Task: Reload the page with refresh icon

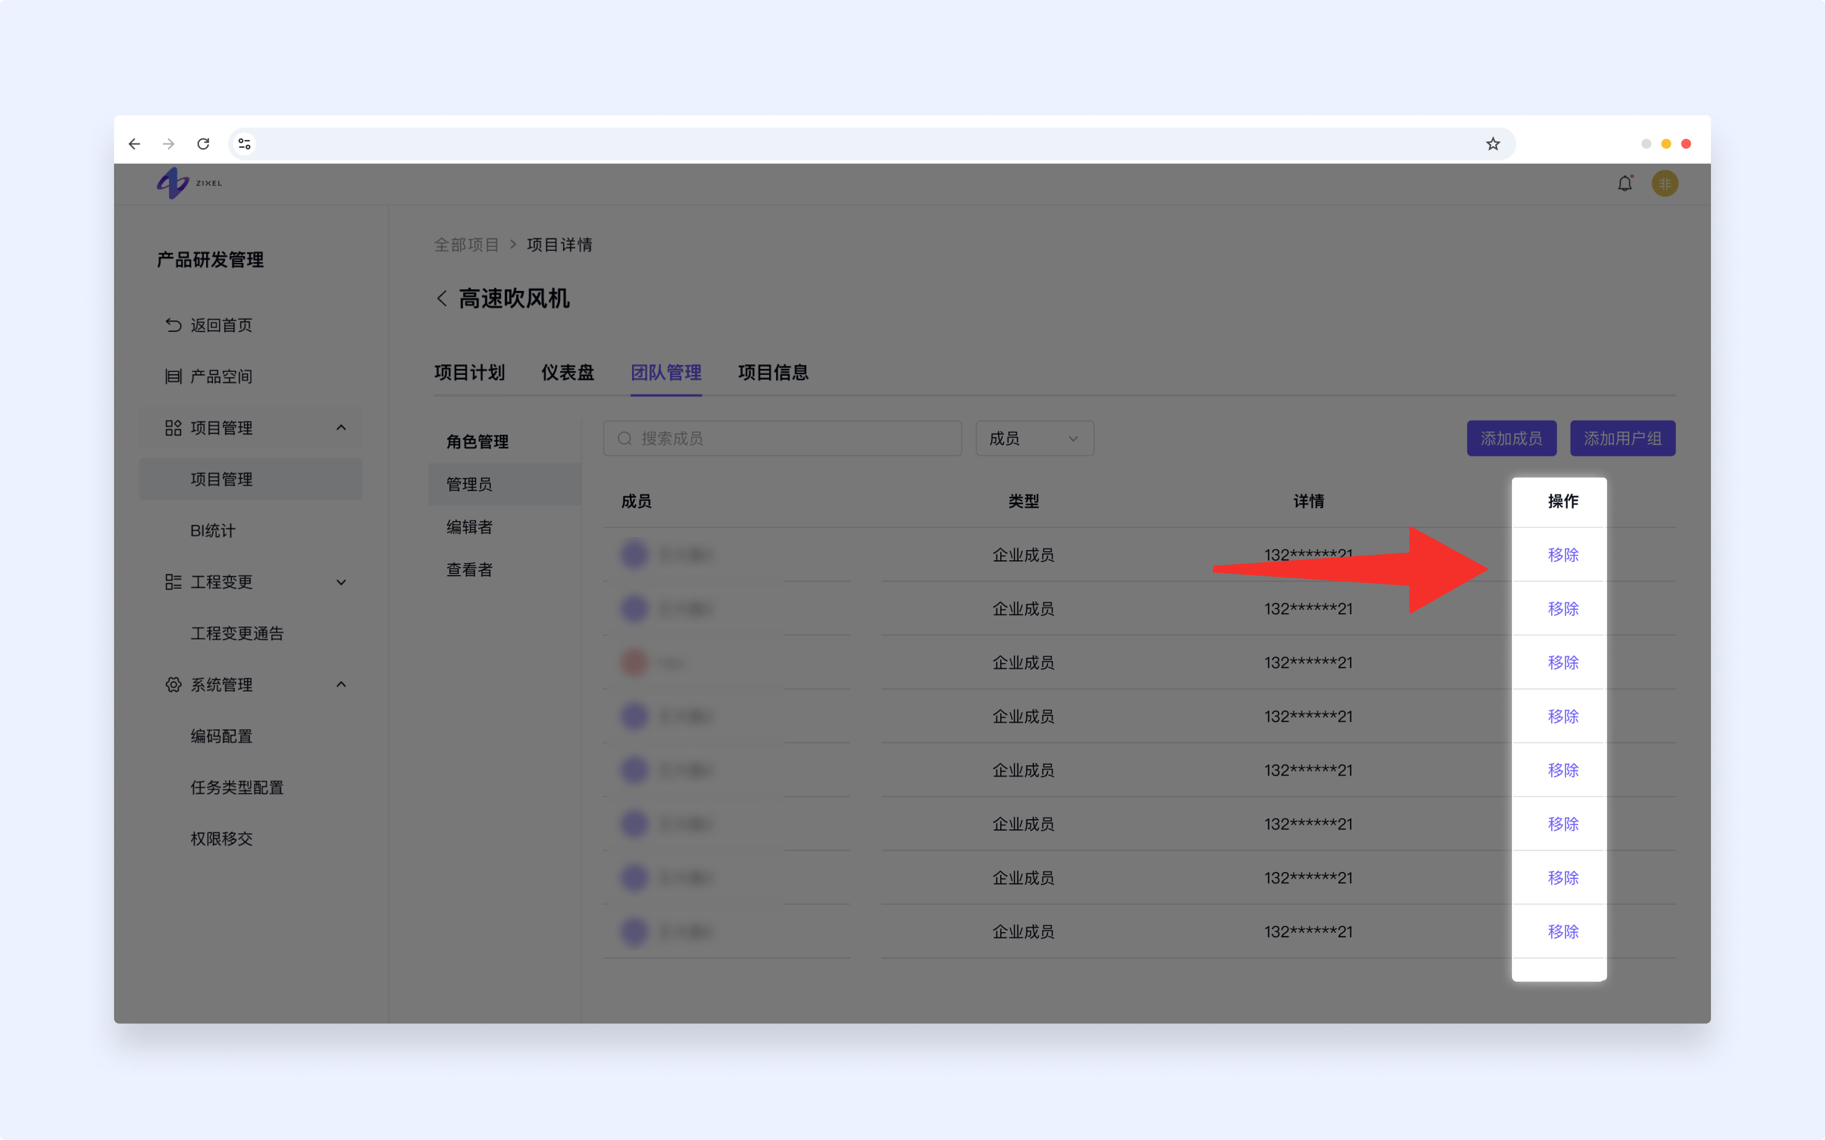Action: (x=203, y=143)
